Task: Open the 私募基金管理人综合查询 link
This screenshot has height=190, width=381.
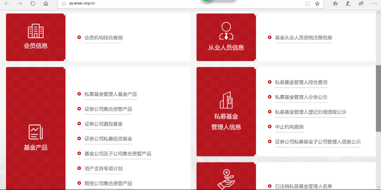Action: coord(301,82)
